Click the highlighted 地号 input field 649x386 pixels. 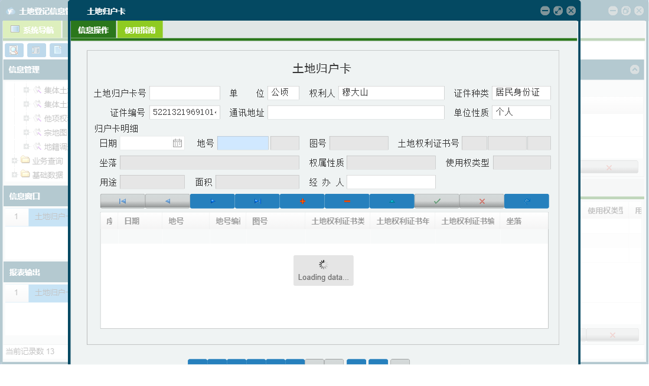click(243, 143)
